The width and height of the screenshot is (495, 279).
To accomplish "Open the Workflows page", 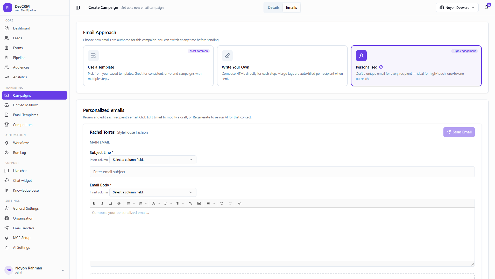I will [34, 143].
